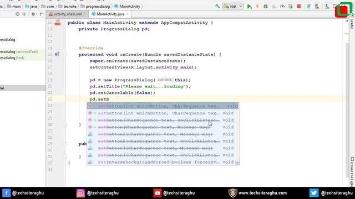Open the Profile app speedometer icon
Image resolution: width=355 pixels, height=199 pixels.
[282, 6]
